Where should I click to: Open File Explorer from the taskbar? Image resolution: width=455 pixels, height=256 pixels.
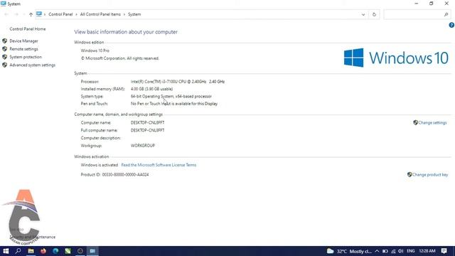point(31,251)
